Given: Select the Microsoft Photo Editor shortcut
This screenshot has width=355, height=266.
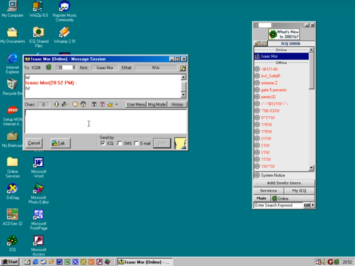Looking at the screenshot, I should point(39,194).
